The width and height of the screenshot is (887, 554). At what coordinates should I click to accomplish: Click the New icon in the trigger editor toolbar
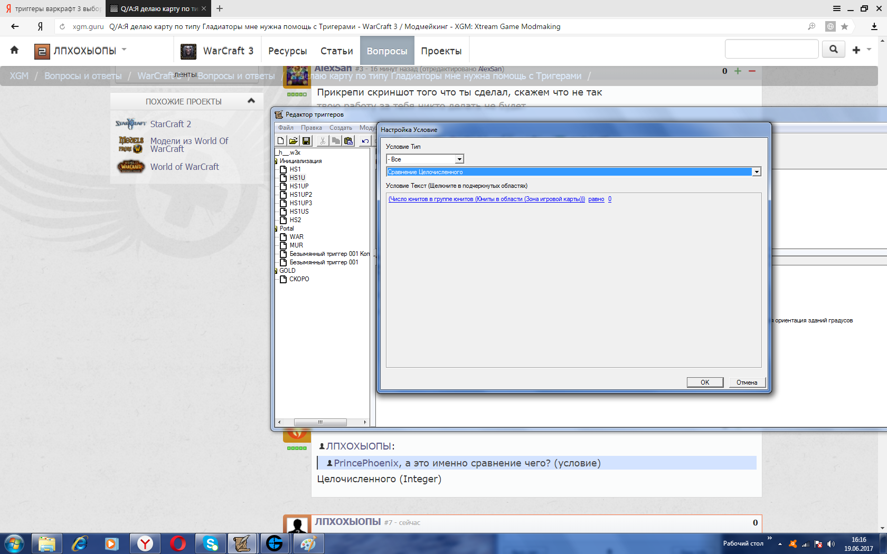click(x=281, y=141)
